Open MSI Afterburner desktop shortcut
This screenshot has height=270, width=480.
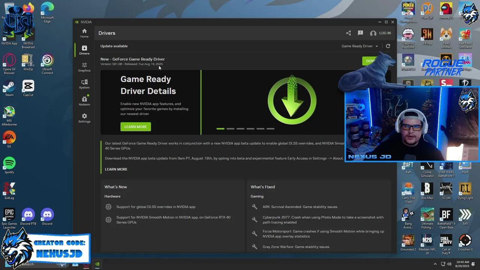pyautogui.click(x=9, y=116)
